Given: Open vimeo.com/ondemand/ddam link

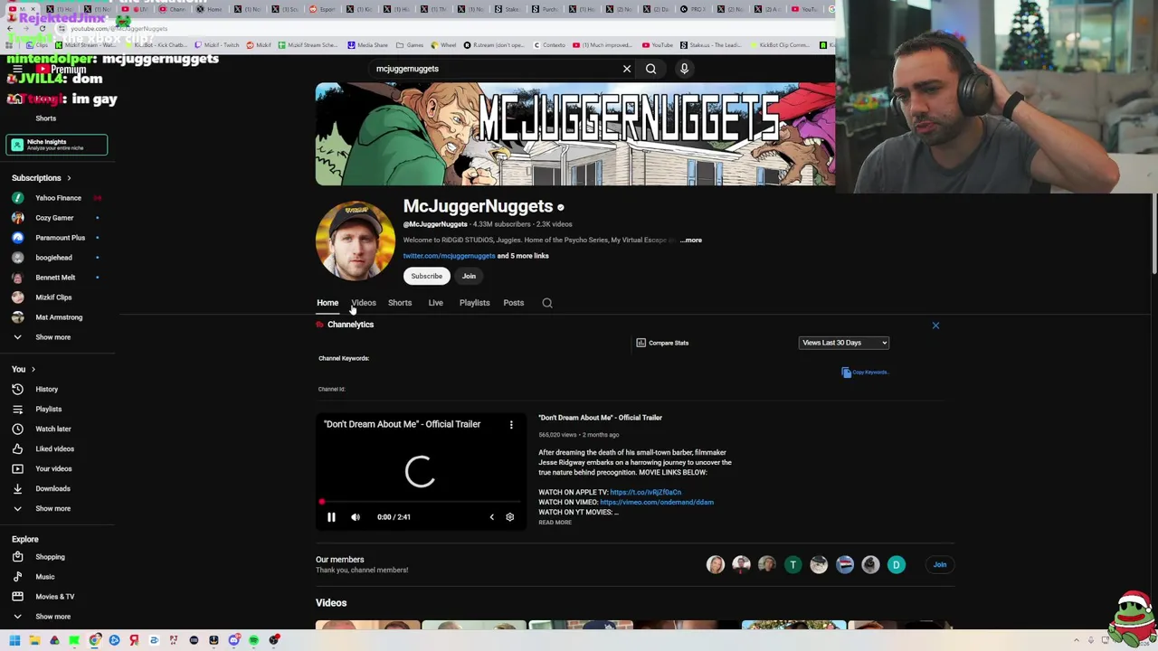Looking at the screenshot, I should click(657, 503).
